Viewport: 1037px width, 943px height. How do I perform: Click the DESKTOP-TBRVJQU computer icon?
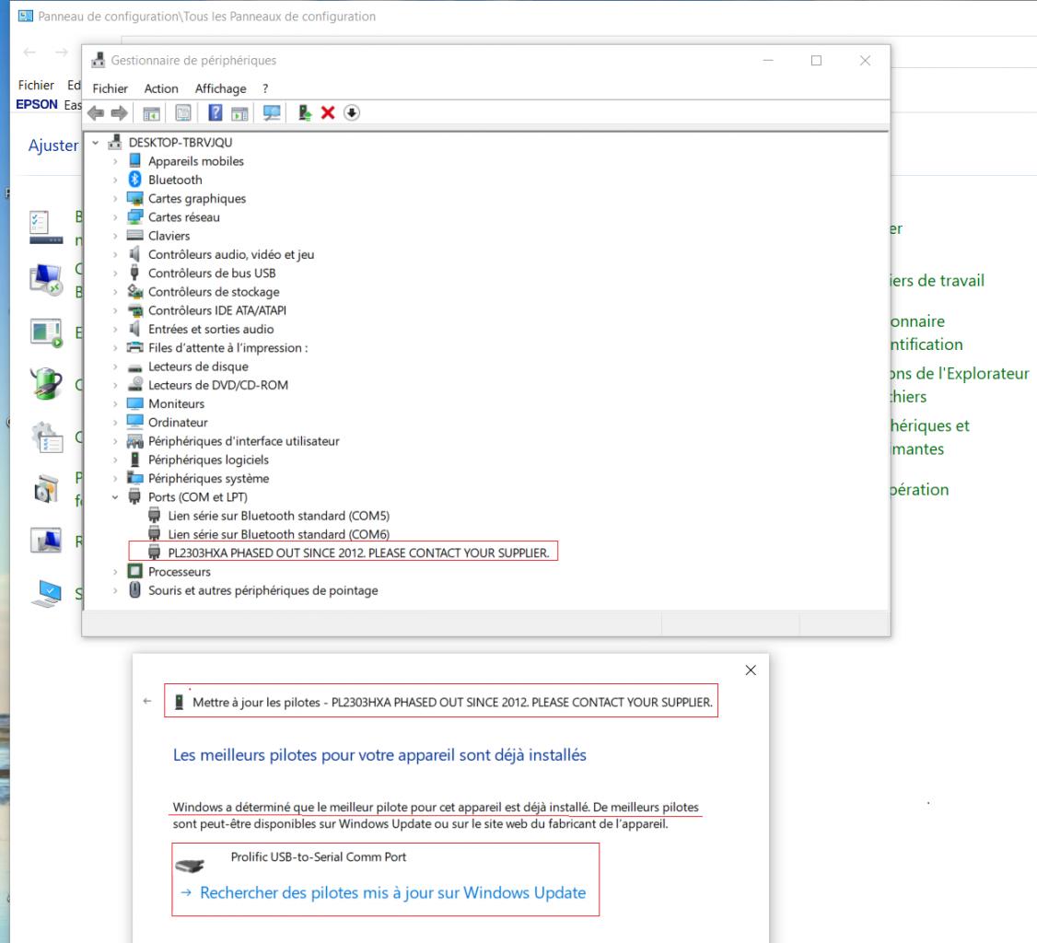tap(115, 142)
